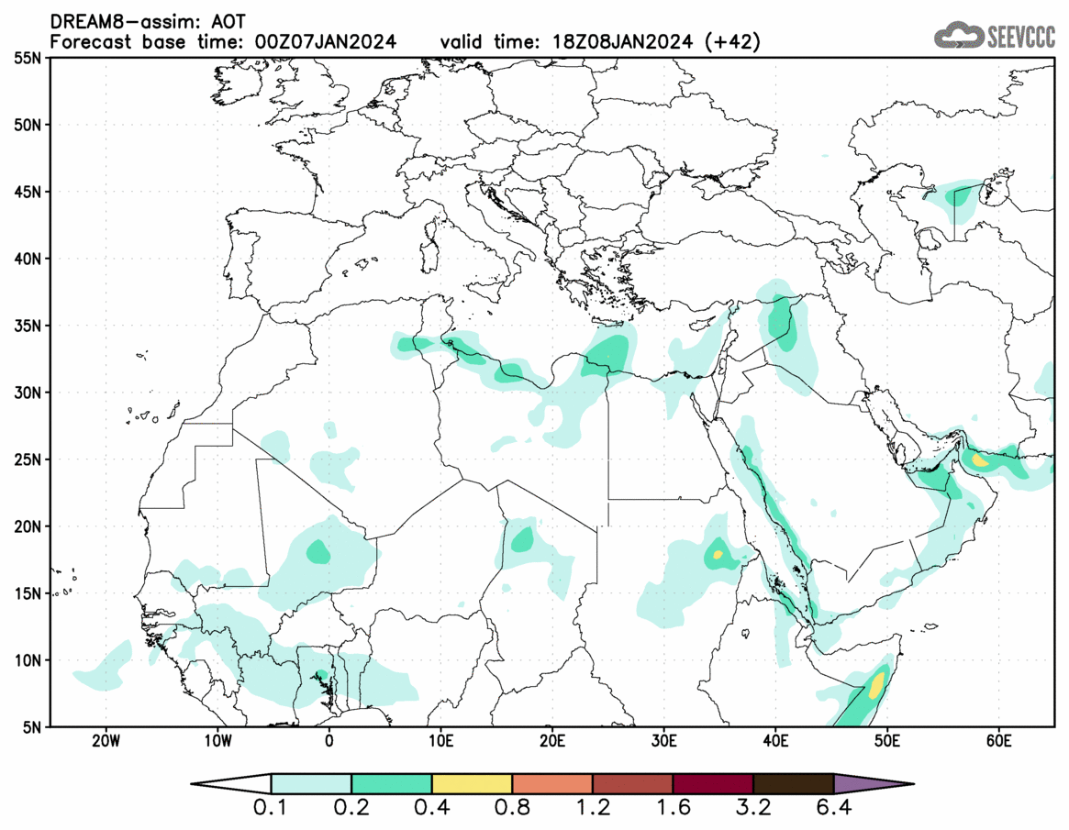Click the valid time '18Z08JAN2024 (+42)'
Screen dimensions: 1069x830
click(656, 41)
